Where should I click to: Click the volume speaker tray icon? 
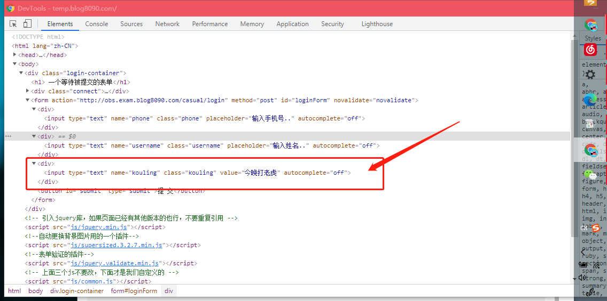pyautogui.click(x=582, y=278)
